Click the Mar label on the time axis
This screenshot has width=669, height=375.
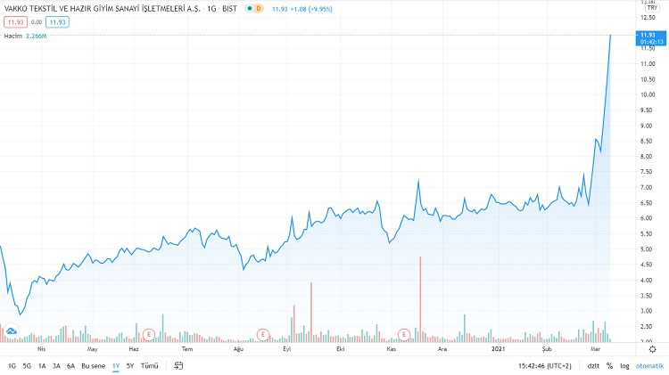coord(595,349)
